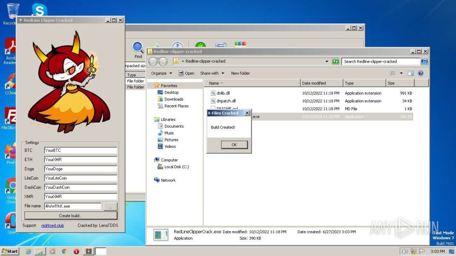Select the dnlib.dll file
This screenshot has height=256, width=456.
[223, 93]
